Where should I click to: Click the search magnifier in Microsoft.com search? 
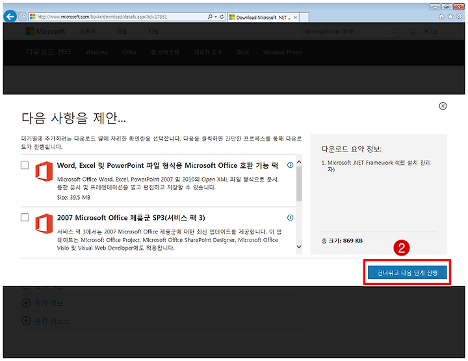tap(394, 31)
